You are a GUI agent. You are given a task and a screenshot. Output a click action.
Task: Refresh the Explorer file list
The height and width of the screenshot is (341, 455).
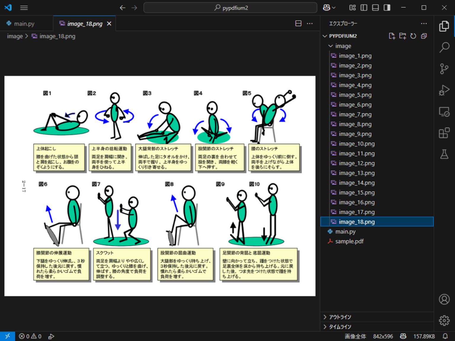point(413,36)
